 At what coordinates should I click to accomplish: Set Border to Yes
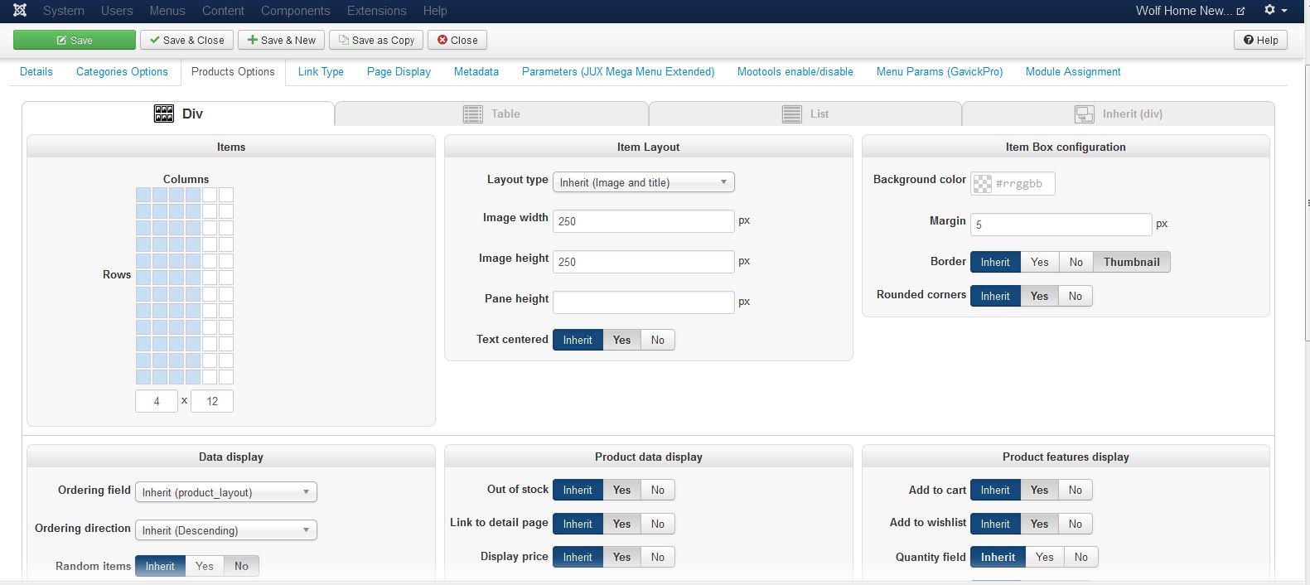(x=1040, y=262)
